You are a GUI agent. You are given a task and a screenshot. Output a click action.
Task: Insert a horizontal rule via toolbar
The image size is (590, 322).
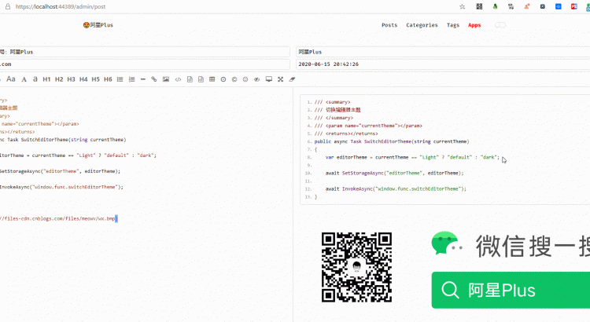[x=142, y=79]
